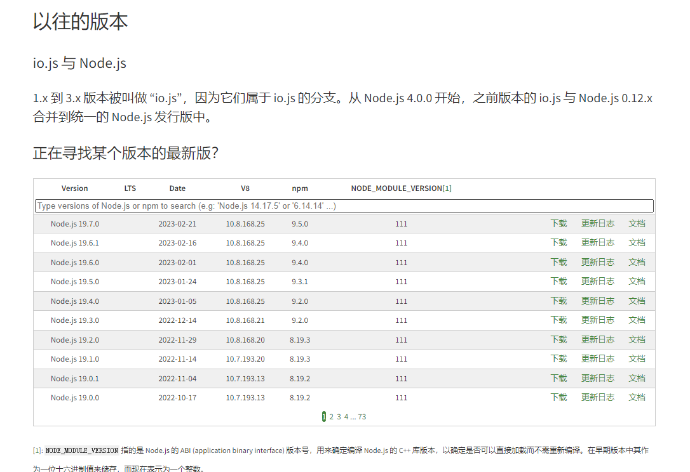This screenshot has height=472, width=690.
Task: Click the npm column header
Action: [300, 188]
